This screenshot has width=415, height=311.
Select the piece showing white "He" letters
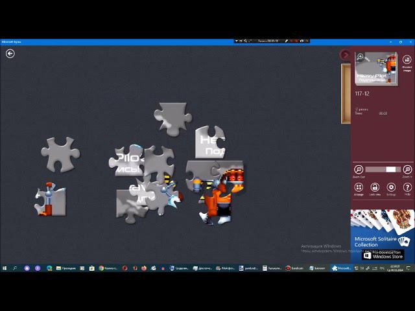pos(210,142)
